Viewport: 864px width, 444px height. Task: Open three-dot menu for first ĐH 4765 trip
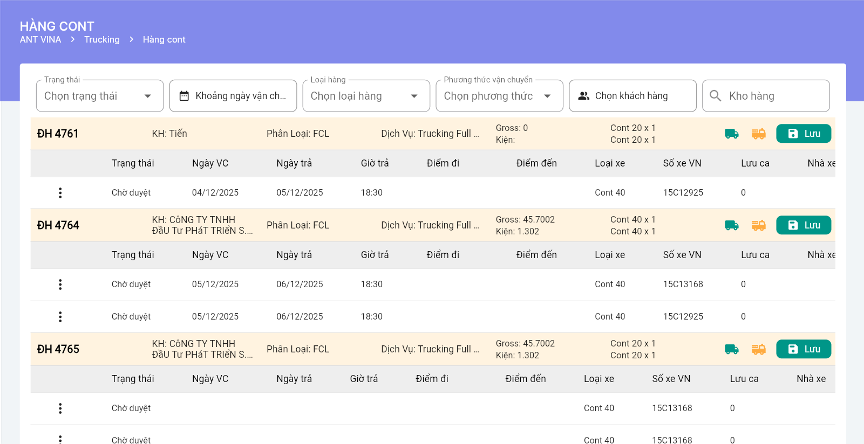(60, 408)
